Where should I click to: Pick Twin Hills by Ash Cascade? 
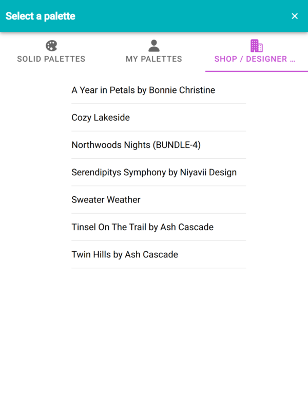(125, 255)
